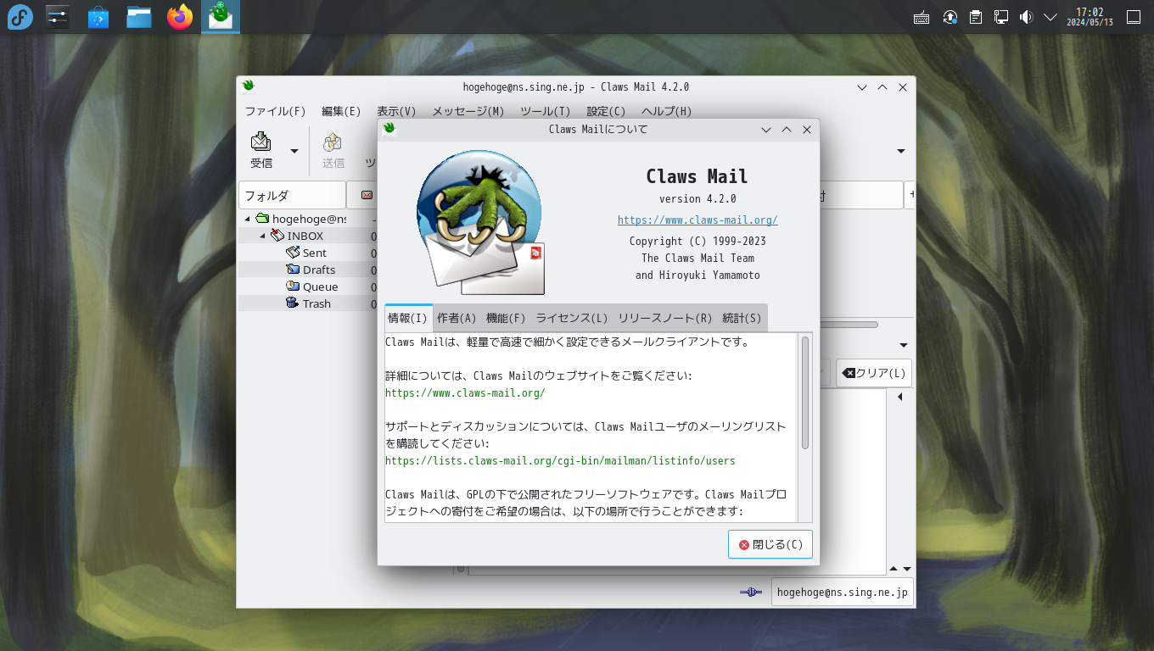
Task: Click the network connection status icon
Action: [751, 592]
